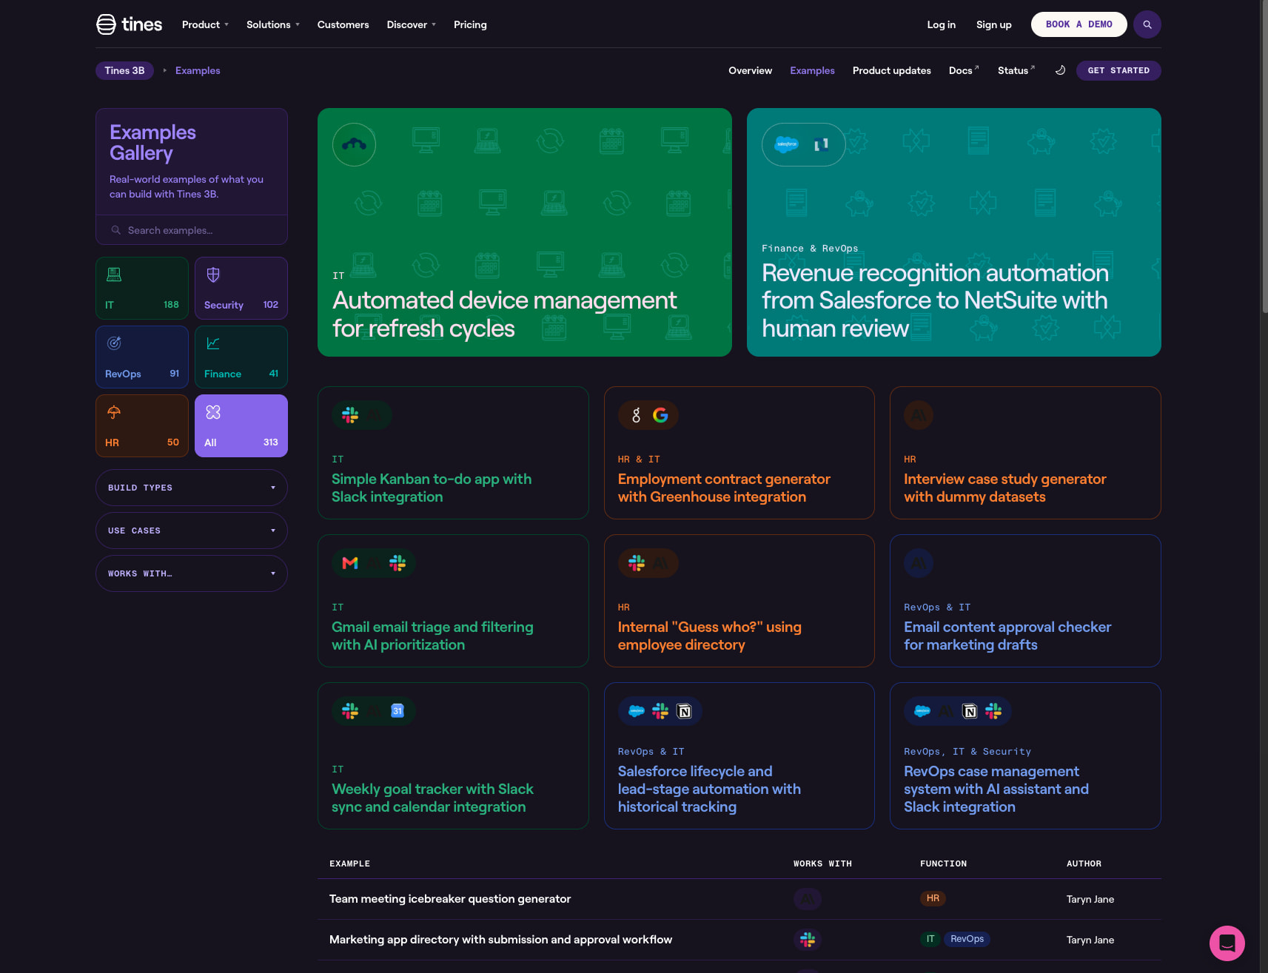This screenshot has height=973, width=1268.
Task: Click Notion icon on RevOps case management card
Action: coord(970,711)
